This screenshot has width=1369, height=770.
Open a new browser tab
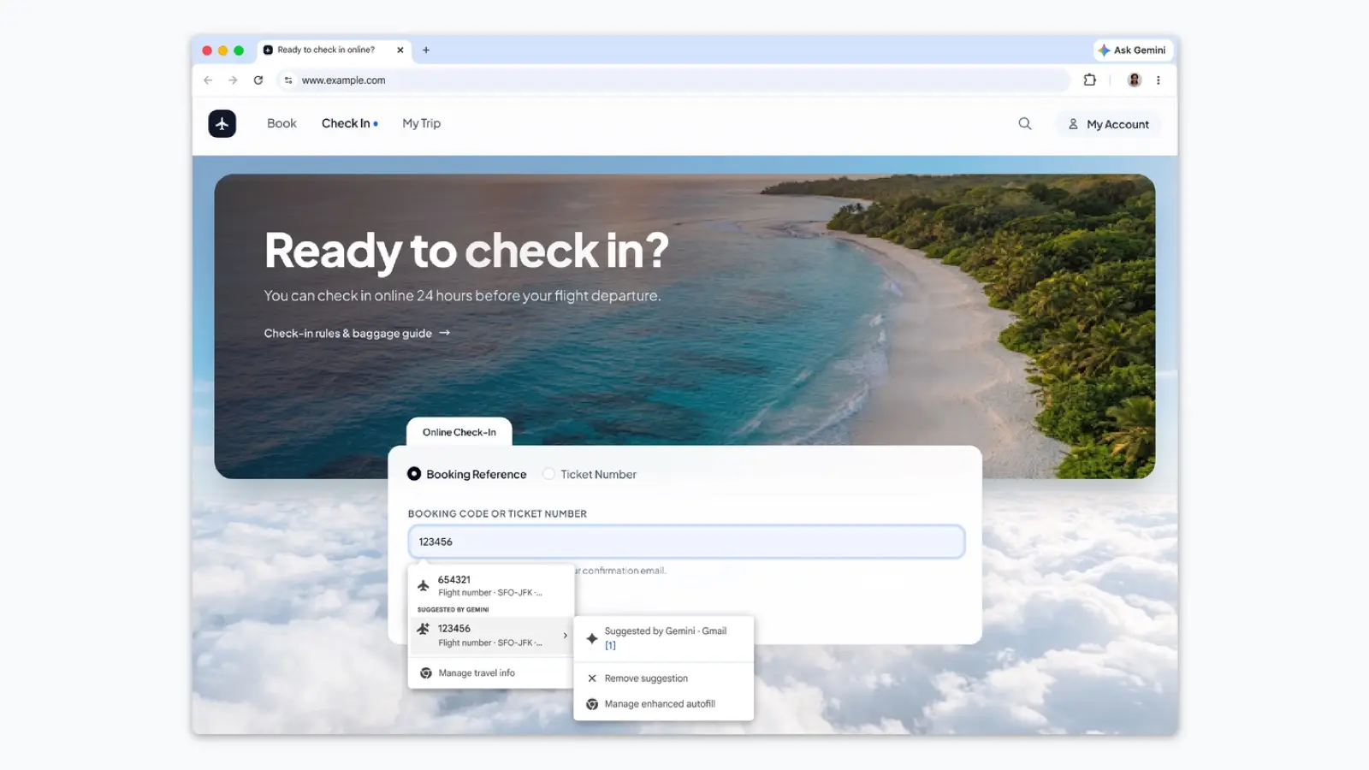click(x=426, y=50)
